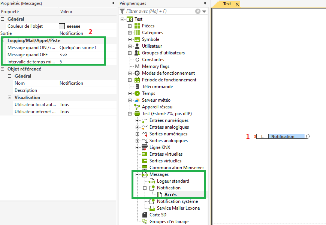Screen dimensions: 326x225
Task: Collapse the Messages tree node
Action: [x=138, y=174]
